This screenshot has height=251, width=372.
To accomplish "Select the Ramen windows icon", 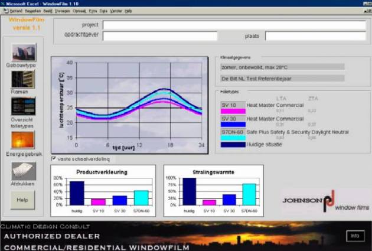I will (23, 80).
